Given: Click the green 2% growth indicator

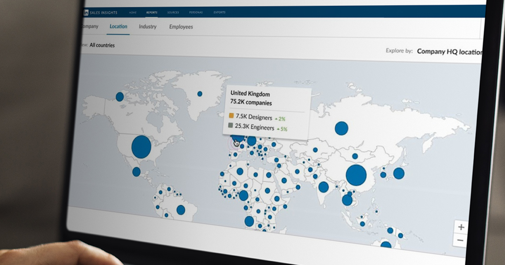Looking at the screenshot, I should [x=280, y=119].
